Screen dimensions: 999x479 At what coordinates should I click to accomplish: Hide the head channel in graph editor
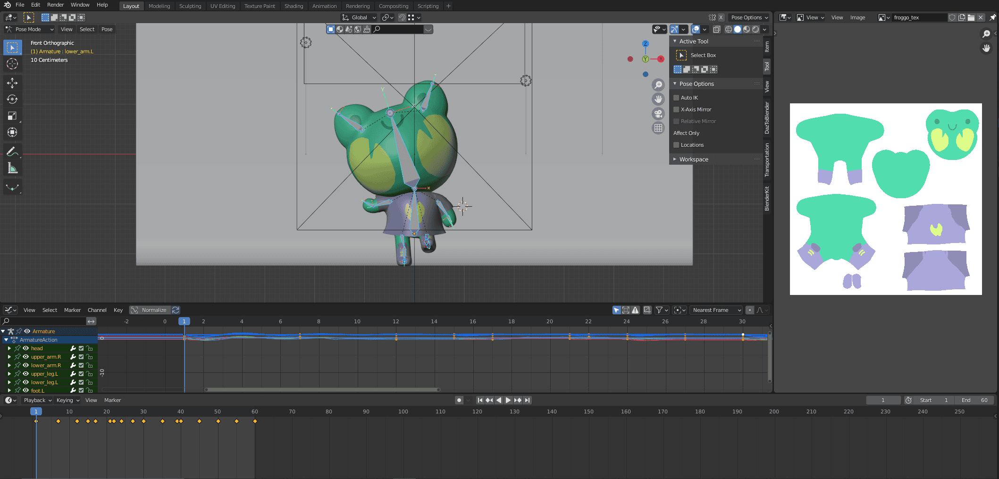point(26,348)
